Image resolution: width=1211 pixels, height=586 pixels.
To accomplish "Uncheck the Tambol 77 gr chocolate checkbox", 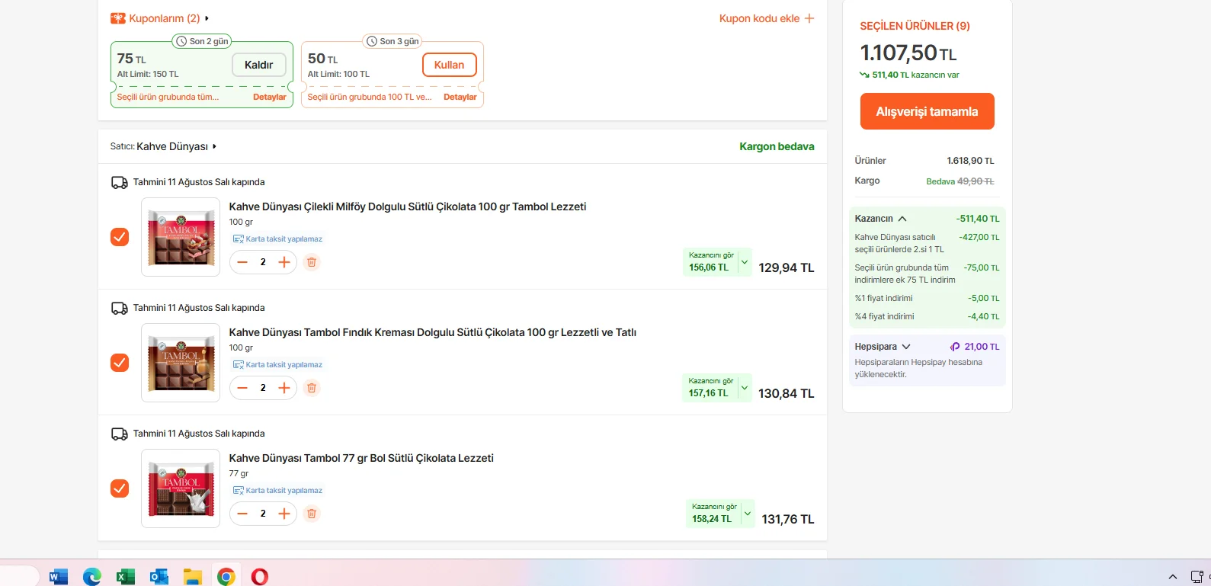I will click(x=120, y=488).
